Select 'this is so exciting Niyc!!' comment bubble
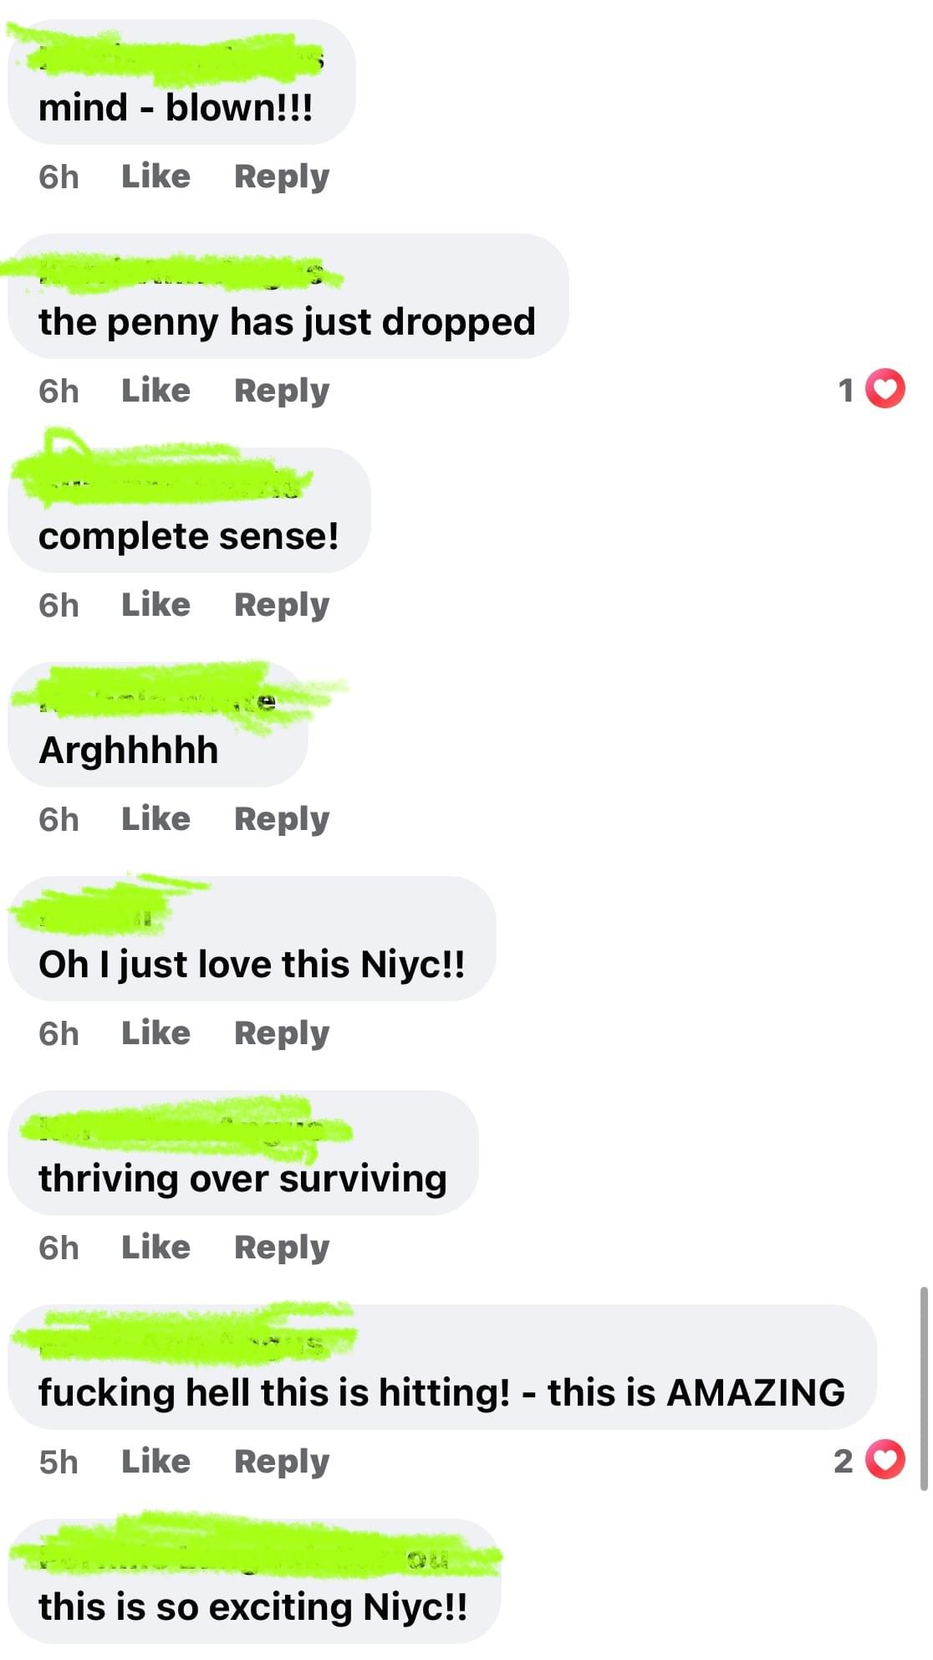This screenshot has width=933, height=1660. [x=254, y=1581]
